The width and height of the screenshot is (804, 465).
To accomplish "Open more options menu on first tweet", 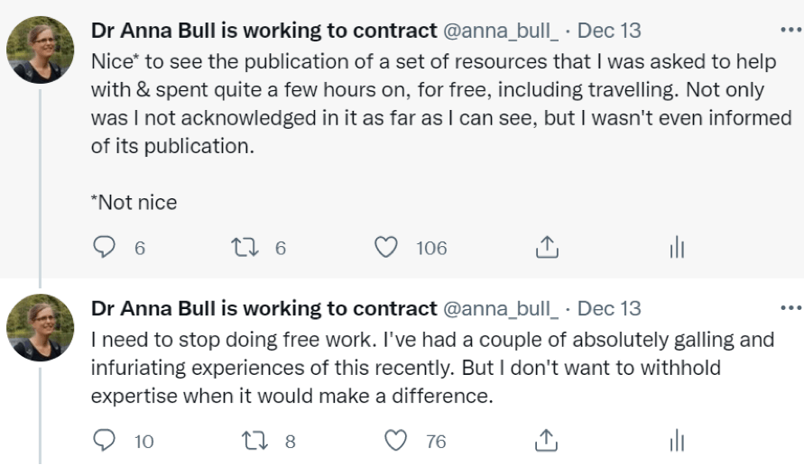I will [791, 30].
